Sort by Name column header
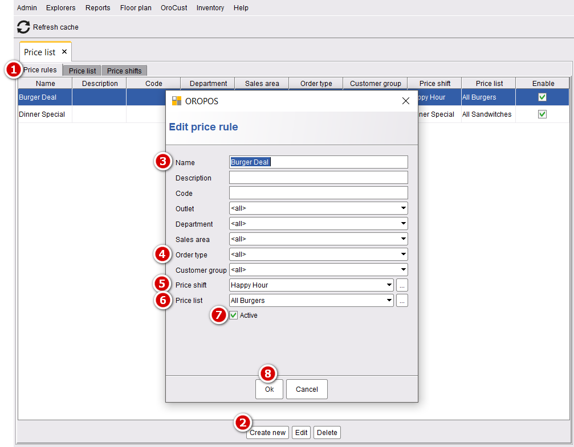This screenshot has height=447, width=574. (x=46, y=83)
